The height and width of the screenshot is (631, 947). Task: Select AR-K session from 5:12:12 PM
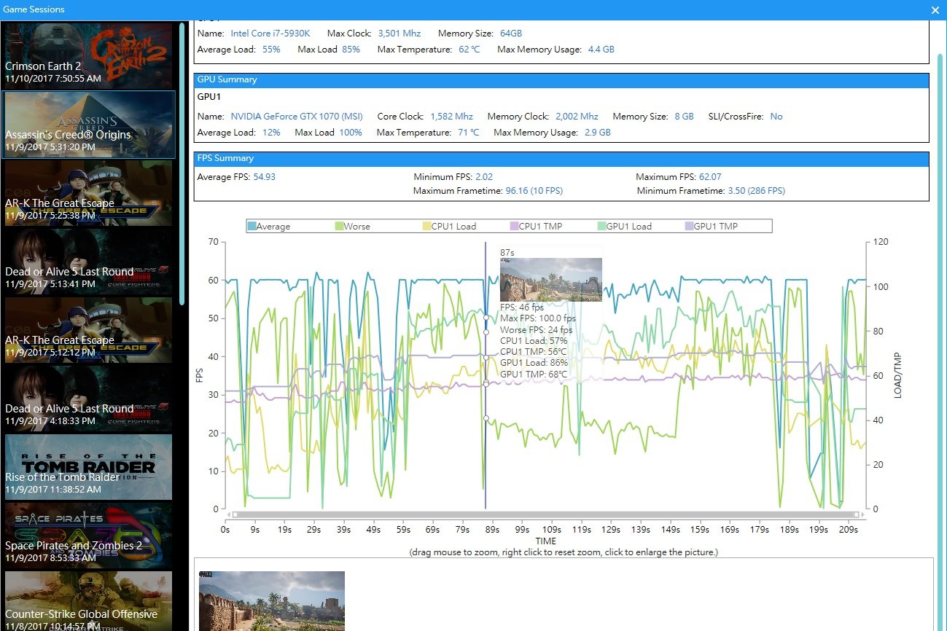tap(88, 330)
